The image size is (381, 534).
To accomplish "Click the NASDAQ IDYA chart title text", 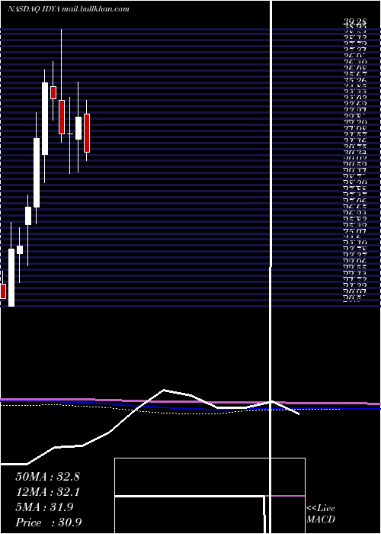I will coord(68,9).
